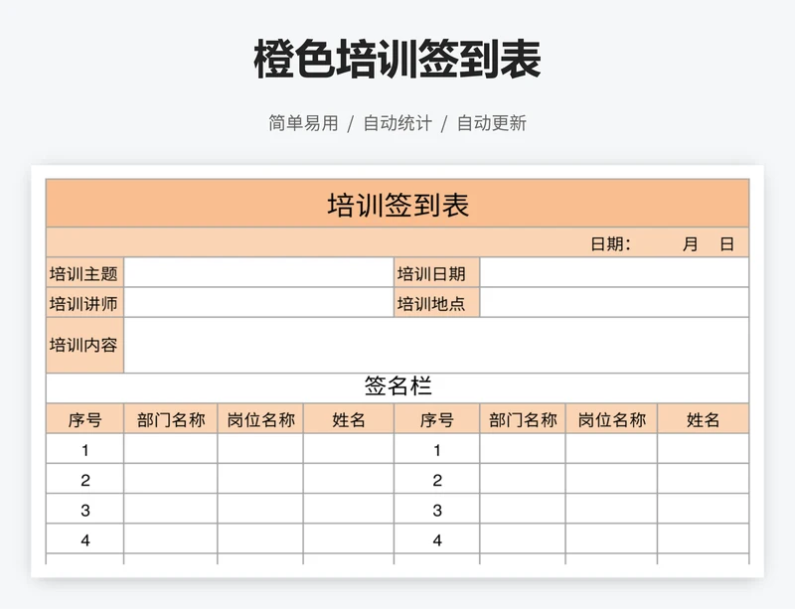
Task: Click the left 序号 column header
Action: 84,419
